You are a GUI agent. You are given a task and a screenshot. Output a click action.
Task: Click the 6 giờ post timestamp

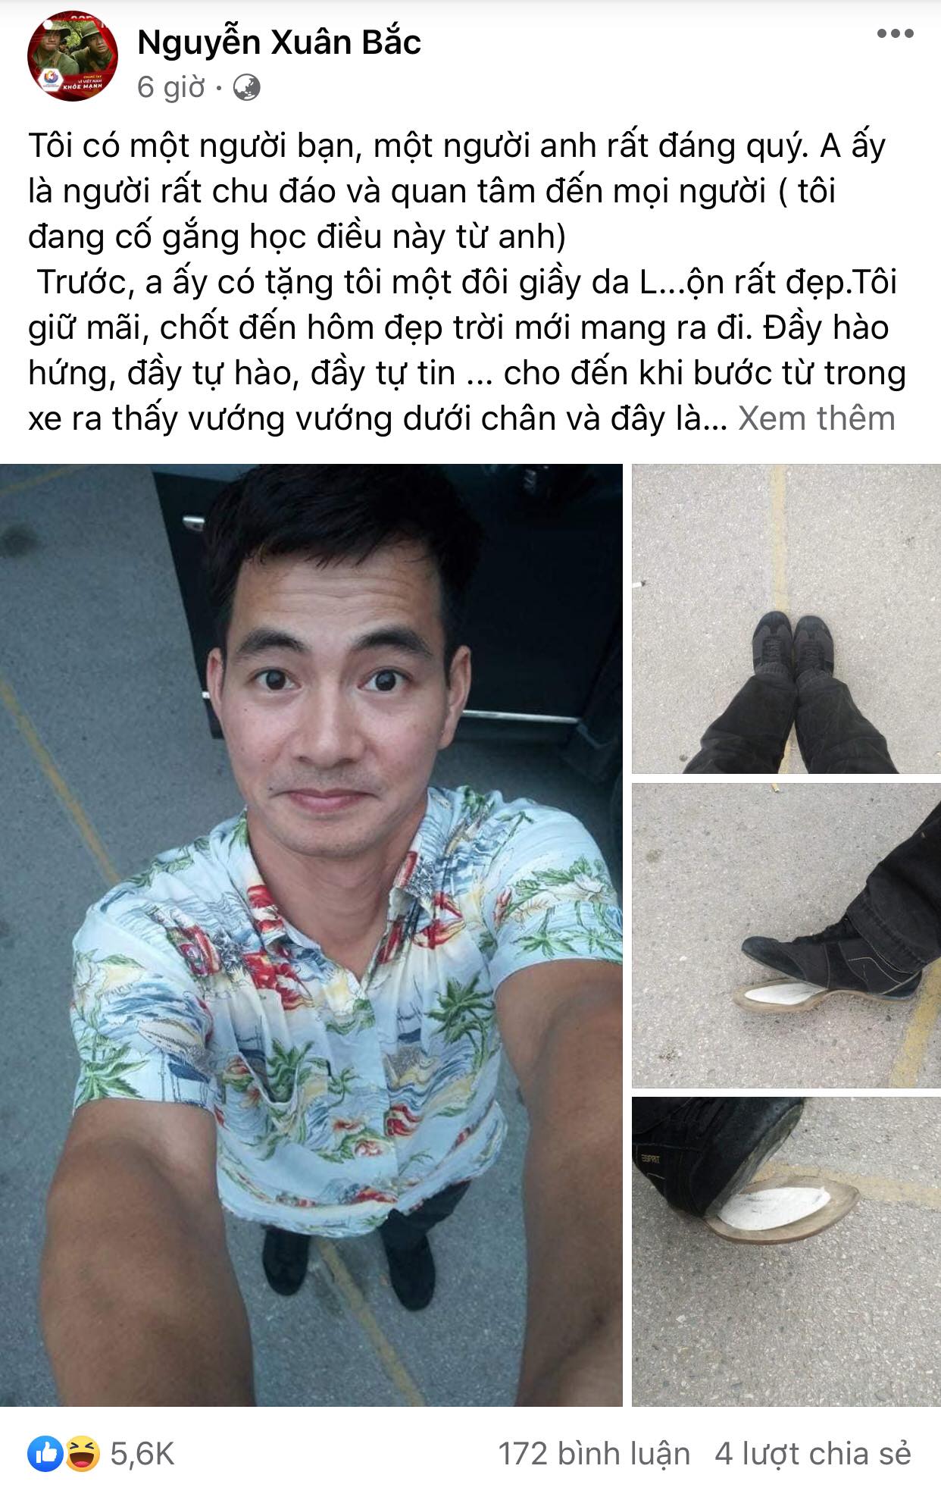point(171,88)
